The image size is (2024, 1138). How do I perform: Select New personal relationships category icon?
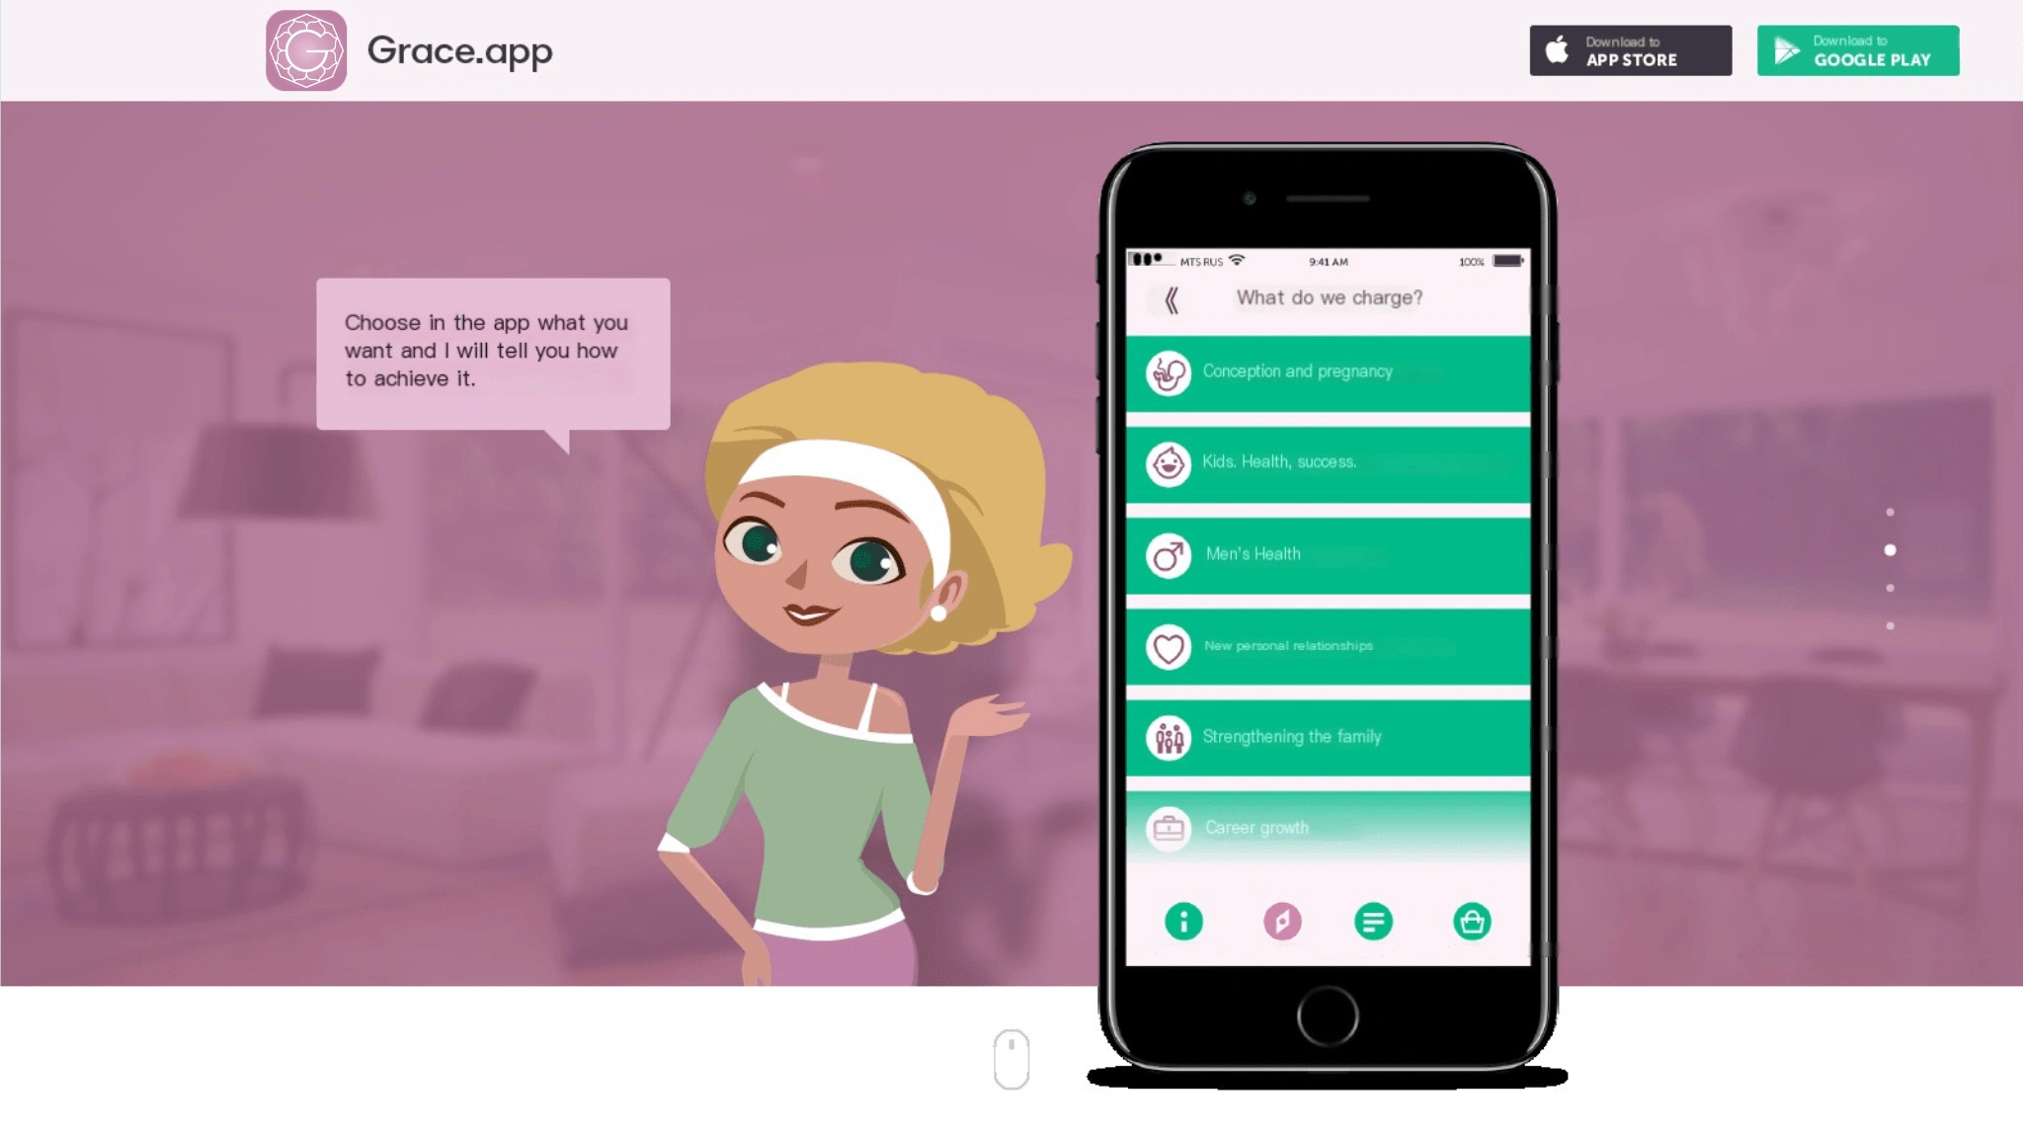coord(1170,645)
